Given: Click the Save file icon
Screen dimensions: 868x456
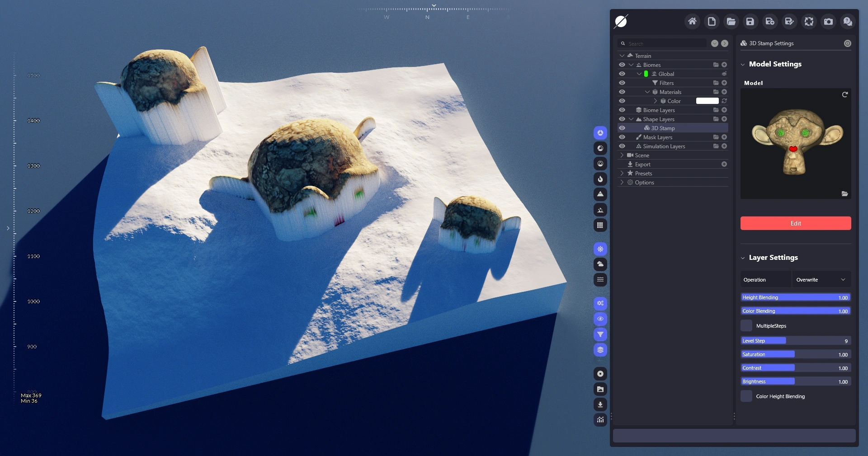Looking at the screenshot, I should tap(750, 21).
